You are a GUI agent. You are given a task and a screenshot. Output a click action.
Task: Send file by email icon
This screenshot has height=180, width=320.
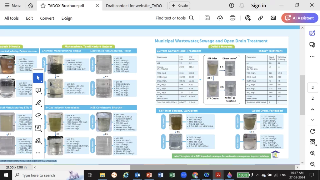point(273,18)
